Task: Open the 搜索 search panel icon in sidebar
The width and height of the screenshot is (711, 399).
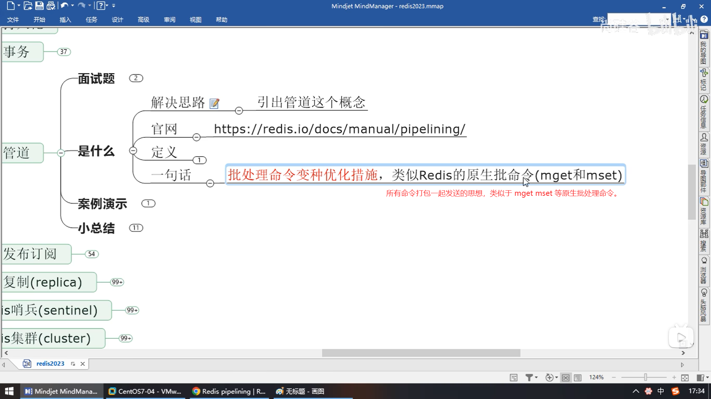Action: 704,234
